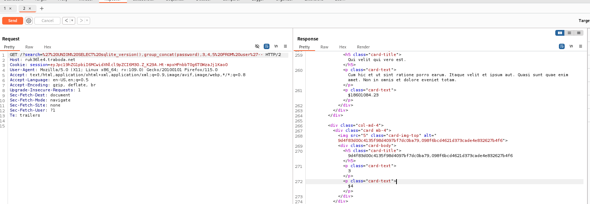Click the div class="card-body" line 269
This screenshot has height=204, width=590.
pos(367,146)
